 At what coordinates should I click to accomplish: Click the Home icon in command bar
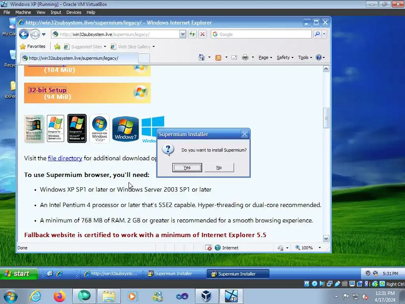pyautogui.click(x=201, y=57)
